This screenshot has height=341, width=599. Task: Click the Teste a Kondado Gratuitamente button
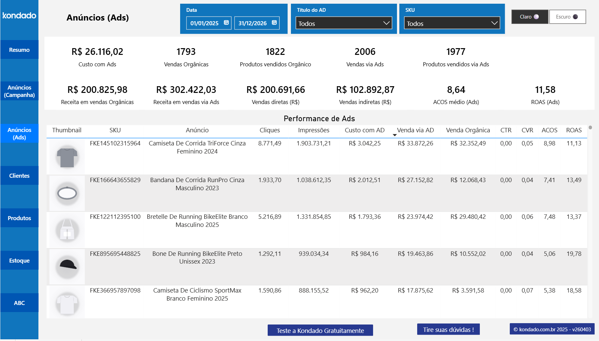point(320,330)
